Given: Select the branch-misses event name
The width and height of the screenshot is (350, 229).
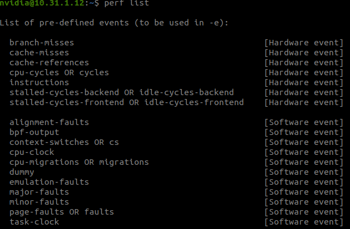Looking at the screenshot, I should point(42,43).
